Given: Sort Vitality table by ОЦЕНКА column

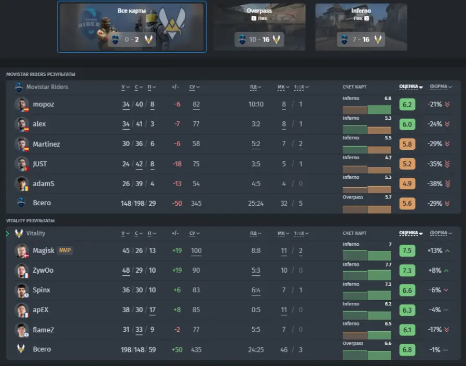Looking at the screenshot, I should point(411,233).
